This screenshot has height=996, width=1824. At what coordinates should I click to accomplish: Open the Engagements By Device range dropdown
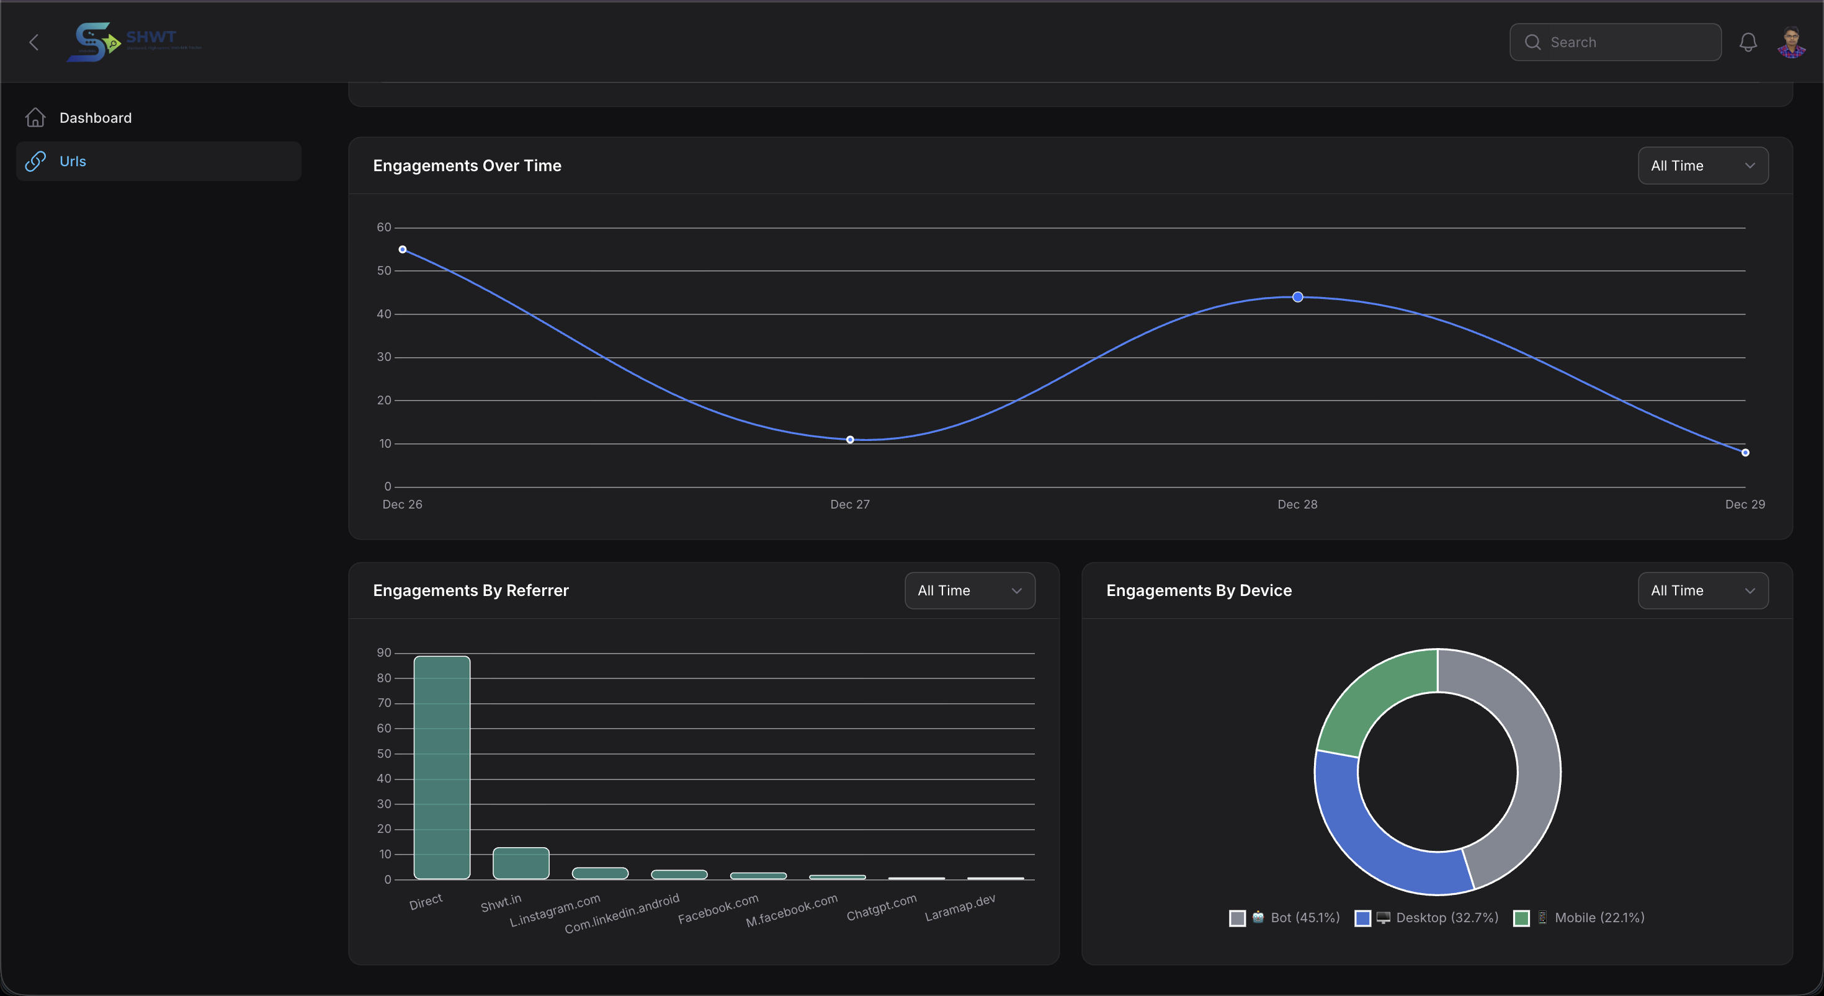pyautogui.click(x=1702, y=590)
